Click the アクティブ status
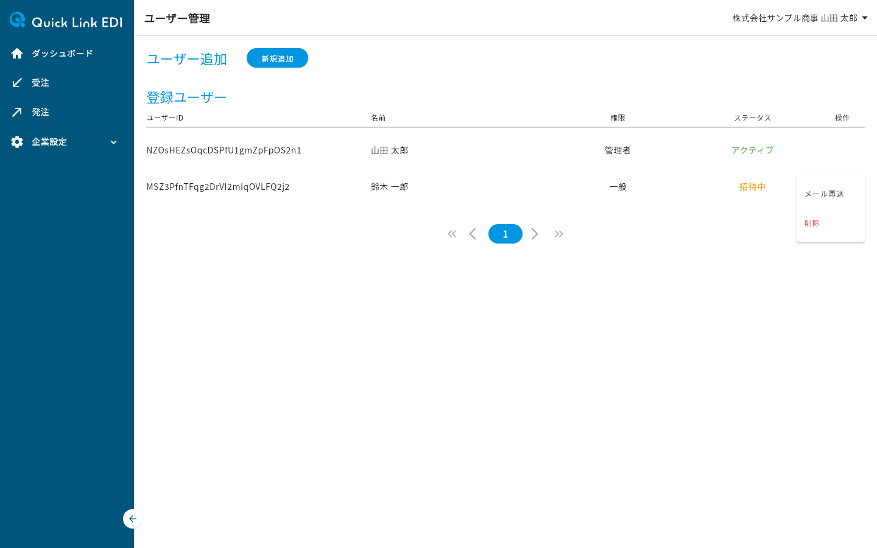The width and height of the screenshot is (877, 548). click(x=752, y=150)
